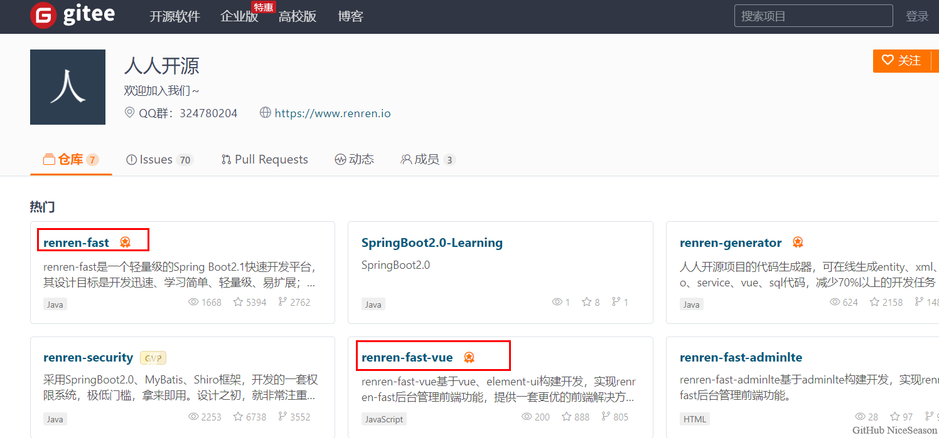939x438 pixels.
Task: Click the recommended badge beside renren-fast
Action: coord(125,242)
